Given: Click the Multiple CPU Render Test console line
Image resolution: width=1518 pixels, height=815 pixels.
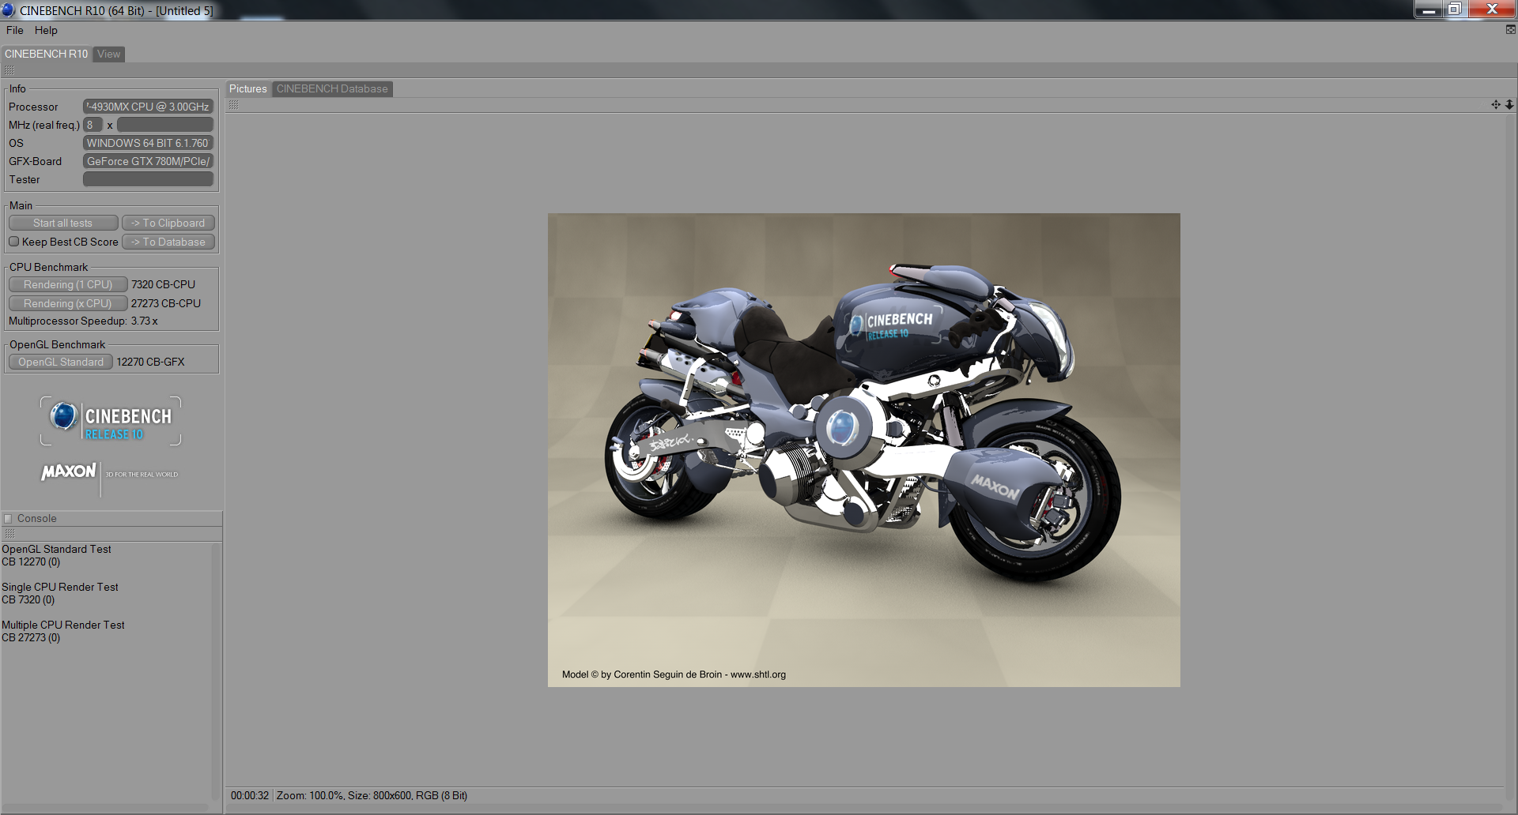Looking at the screenshot, I should [63, 625].
